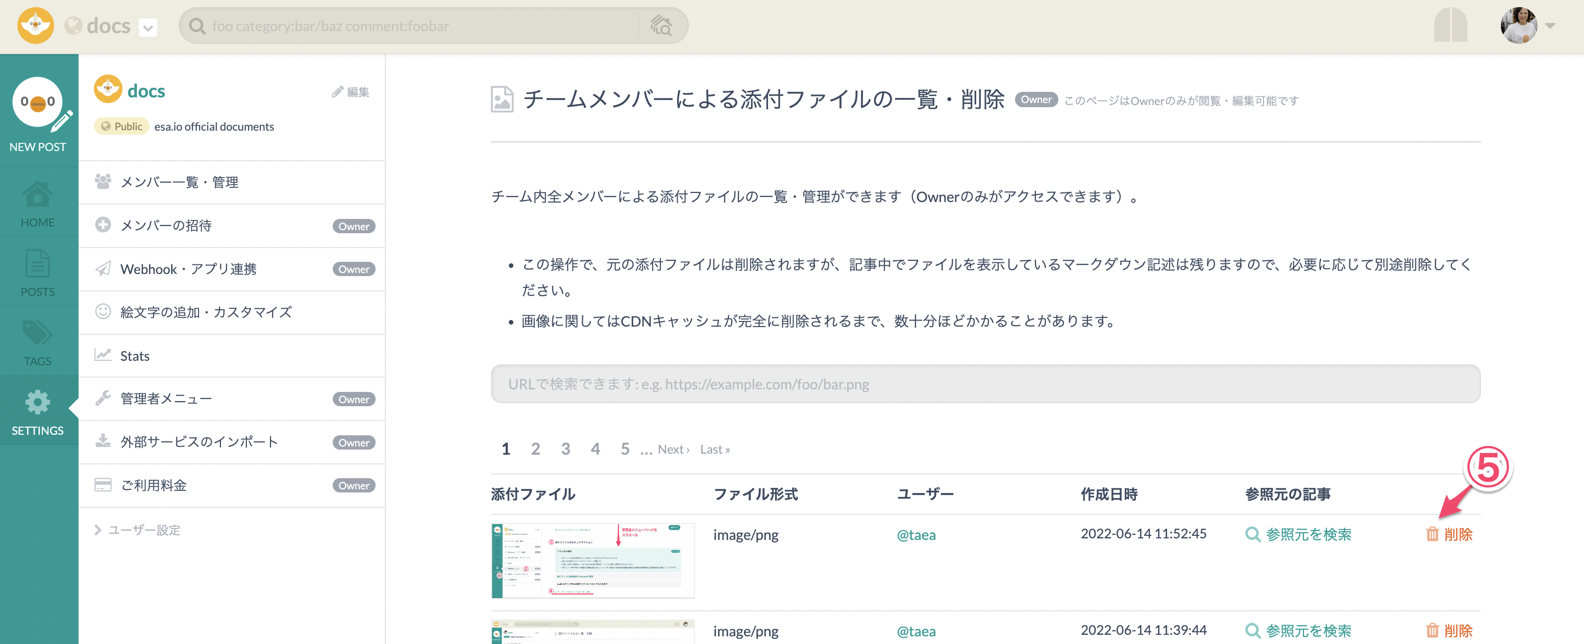Toggle the split-pane book icon

(1451, 25)
